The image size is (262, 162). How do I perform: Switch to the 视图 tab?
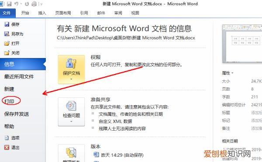click(x=135, y=13)
